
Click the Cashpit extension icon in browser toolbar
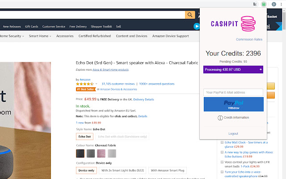(x=264, y=4)
